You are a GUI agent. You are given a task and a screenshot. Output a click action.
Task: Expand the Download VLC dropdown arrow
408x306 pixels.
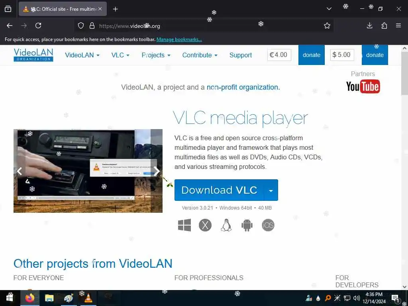click(271, 190)
